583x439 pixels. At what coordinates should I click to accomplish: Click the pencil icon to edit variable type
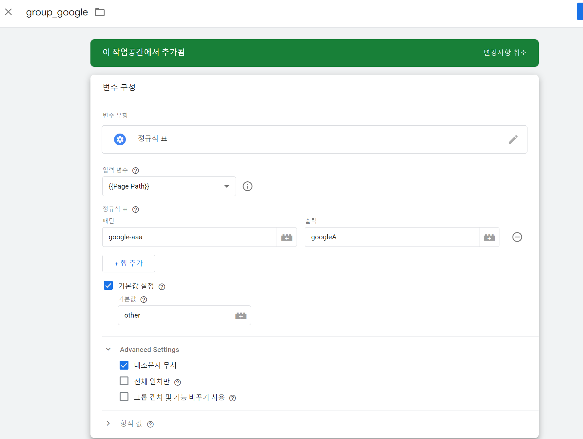point(513,139)
